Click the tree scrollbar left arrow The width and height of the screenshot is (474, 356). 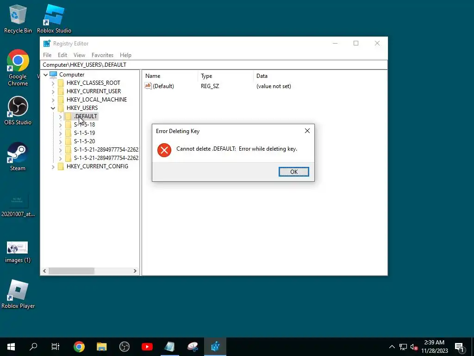tap(44, 271)
